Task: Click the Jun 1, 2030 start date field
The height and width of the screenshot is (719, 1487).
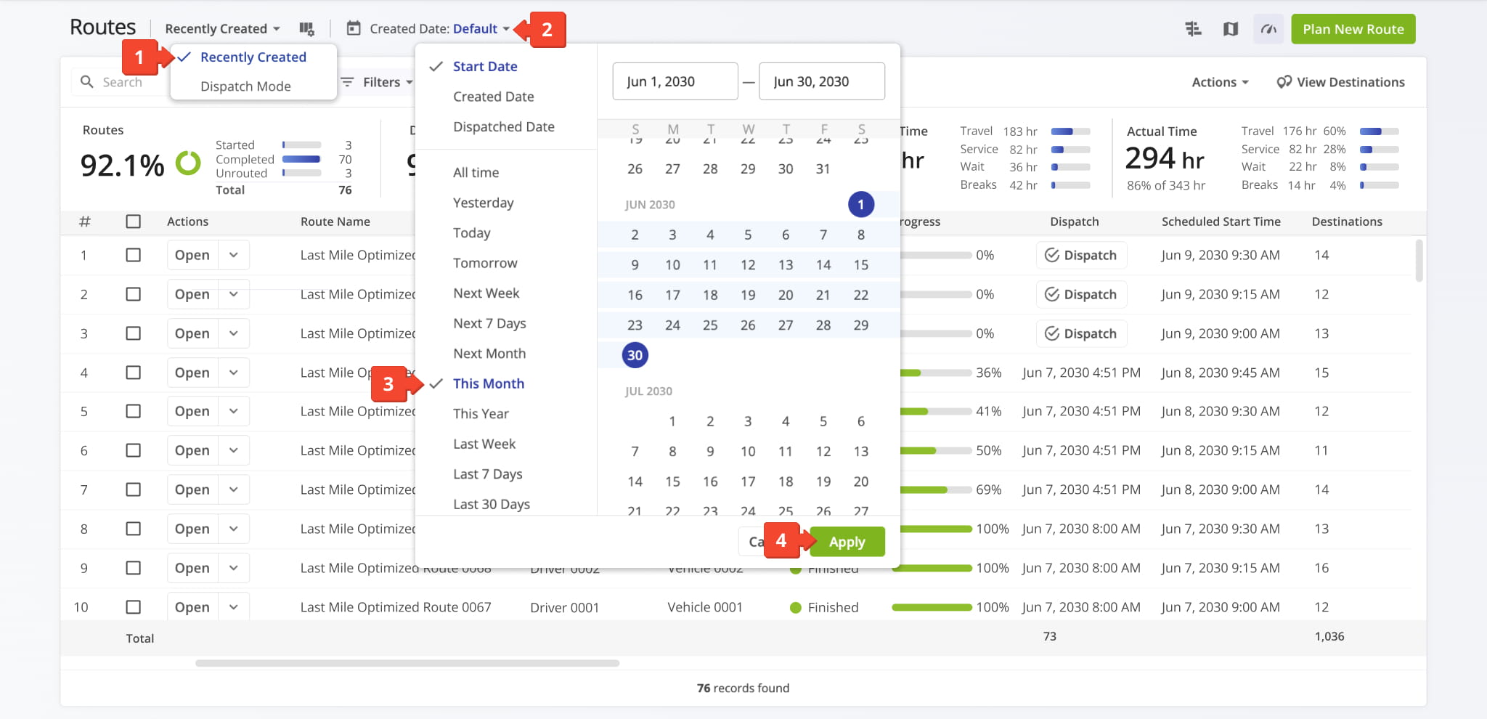Action: (675, 81)
